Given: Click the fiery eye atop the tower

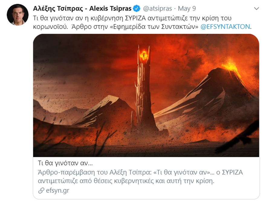Looking at the screenshot, I should click(x=144, y=55).
